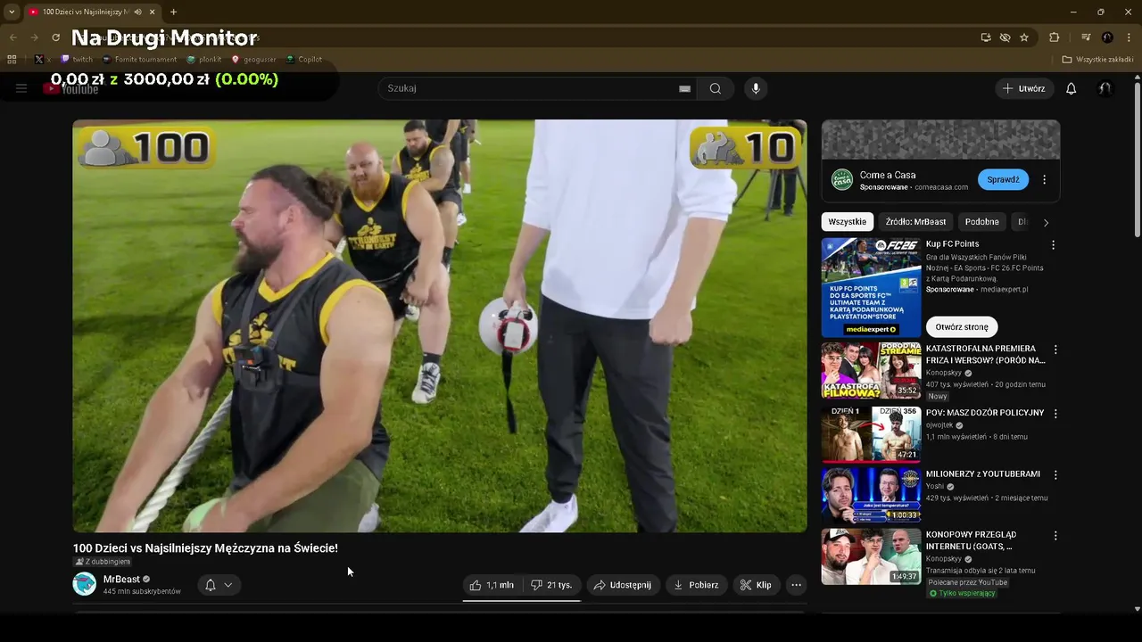Click the Klip clip button
Screen dimensions: 1142x642
click(756, 585)
